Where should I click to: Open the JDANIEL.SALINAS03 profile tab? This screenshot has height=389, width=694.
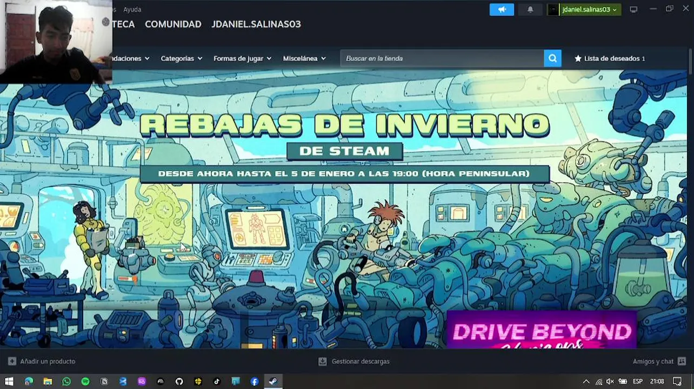tap(256, 24)
